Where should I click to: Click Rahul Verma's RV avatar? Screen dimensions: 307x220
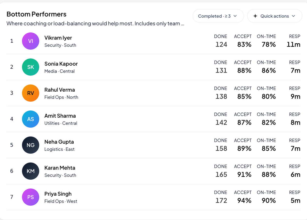point(30,93)
